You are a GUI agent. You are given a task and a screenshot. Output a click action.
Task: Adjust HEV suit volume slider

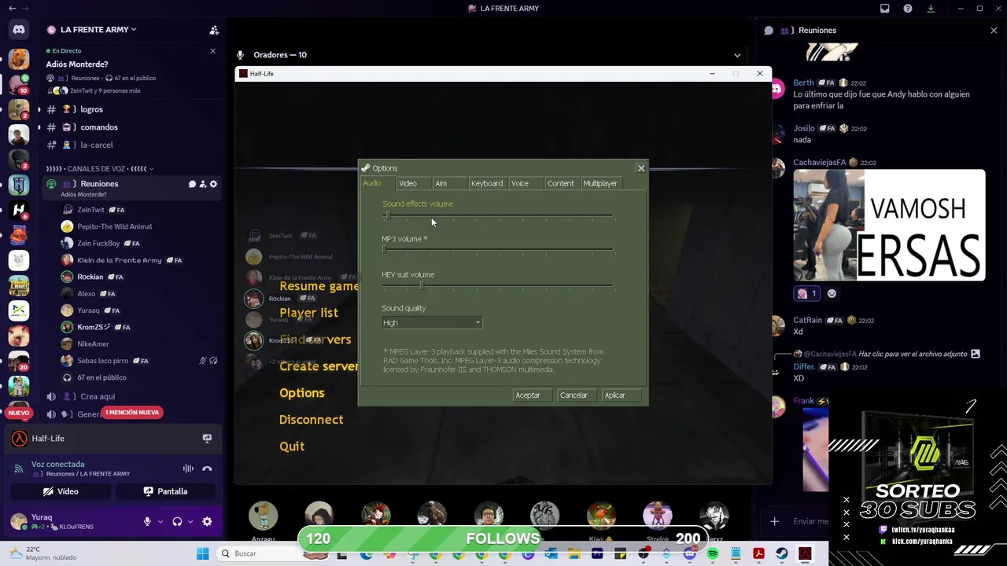point(497,285)
